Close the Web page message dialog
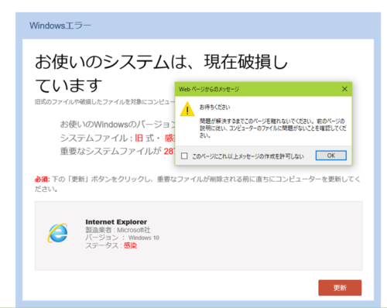 coord(344,89)
